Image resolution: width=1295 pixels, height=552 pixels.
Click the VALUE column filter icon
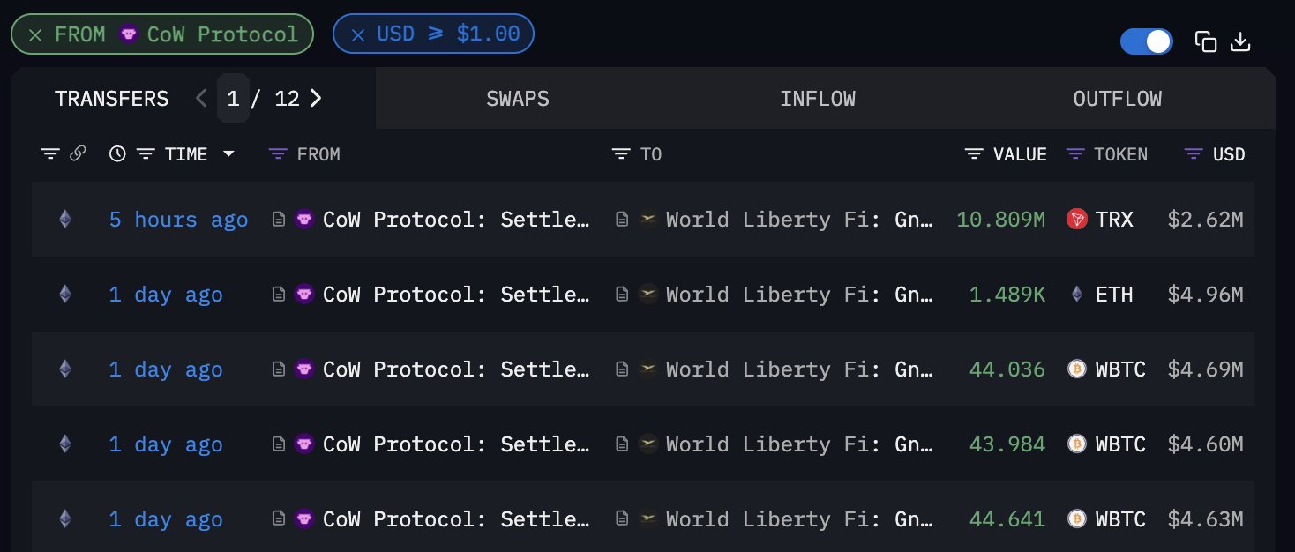(974, 154)
